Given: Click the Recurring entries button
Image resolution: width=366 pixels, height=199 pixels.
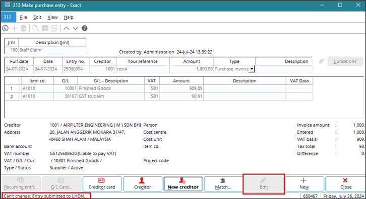Looking at the screenshot, I should [21, 183].
